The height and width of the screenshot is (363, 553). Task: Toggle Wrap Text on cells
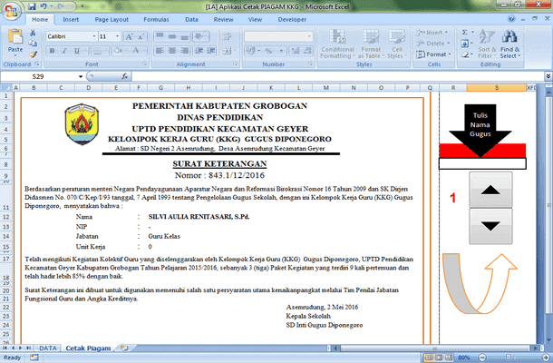(x=226, y=36)
